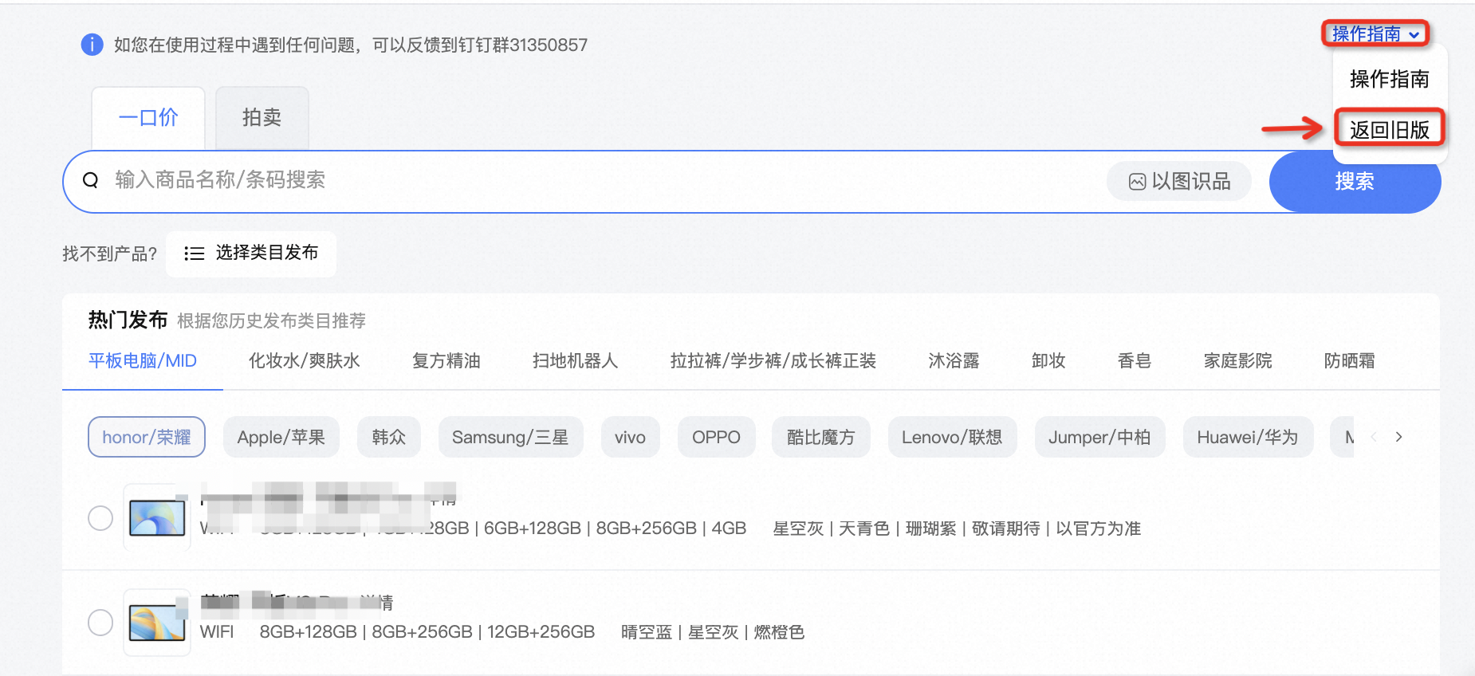Select the Huawei/华为 brand chip

coord(1248,437)
